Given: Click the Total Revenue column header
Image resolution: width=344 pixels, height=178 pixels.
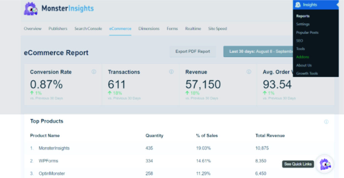Looking at the screenshot, I should [270, 136].
